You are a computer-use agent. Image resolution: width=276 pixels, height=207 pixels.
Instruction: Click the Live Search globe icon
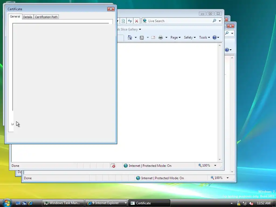click(145, 21)
